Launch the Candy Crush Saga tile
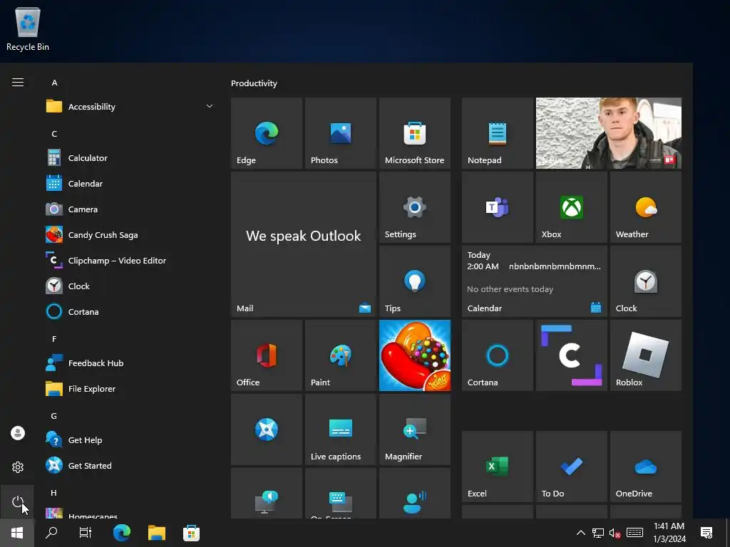This screenshot has height=547, width=730. click(415, 355)
